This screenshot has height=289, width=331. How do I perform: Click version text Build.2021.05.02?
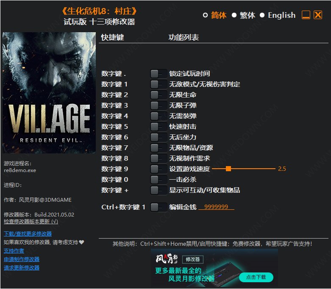pyautogui.click(x=54, y=215)
